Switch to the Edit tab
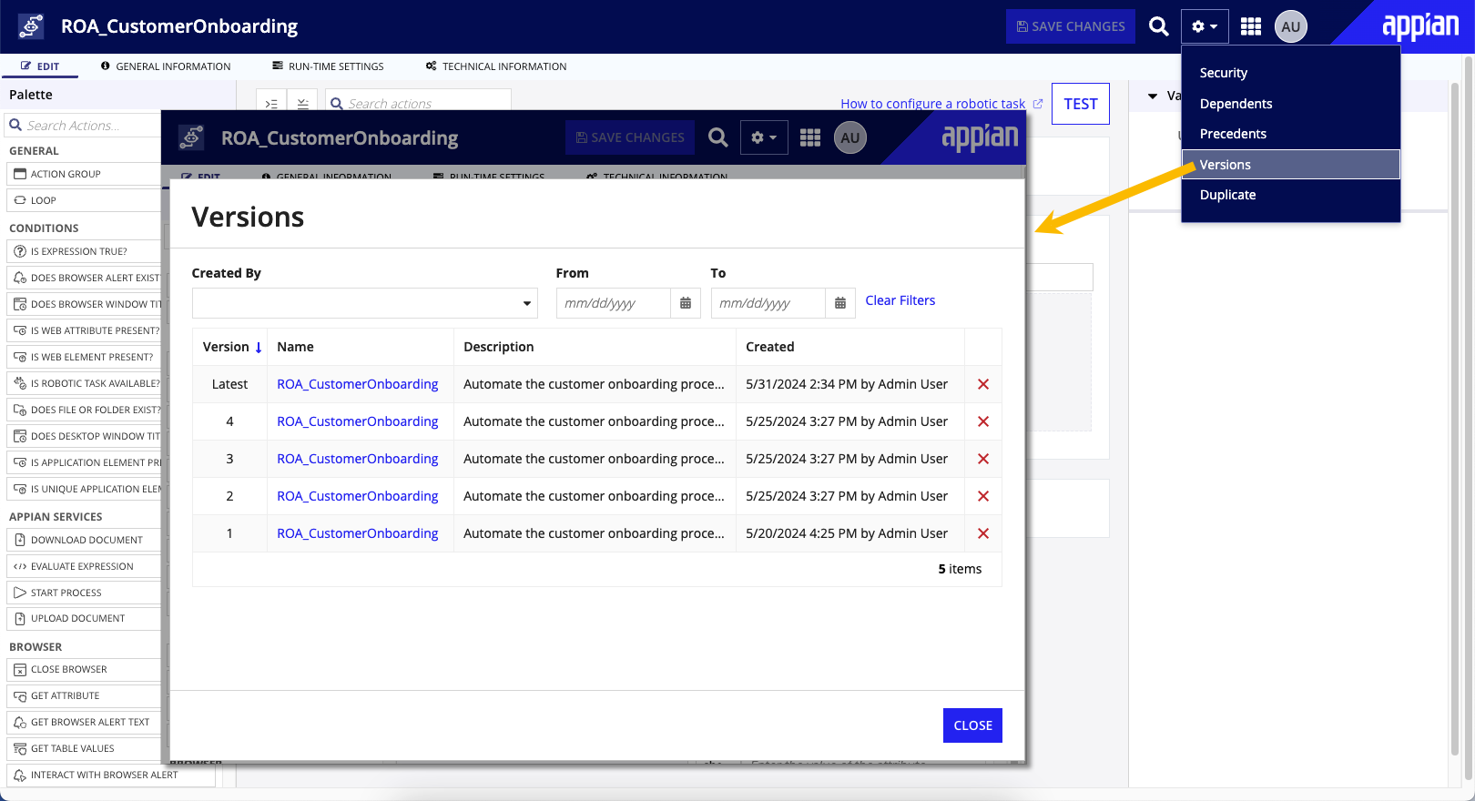1475x801 pixels. tap(40, 66)
